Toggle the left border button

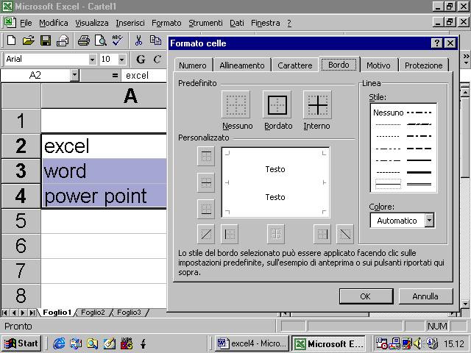pos(230,234)
